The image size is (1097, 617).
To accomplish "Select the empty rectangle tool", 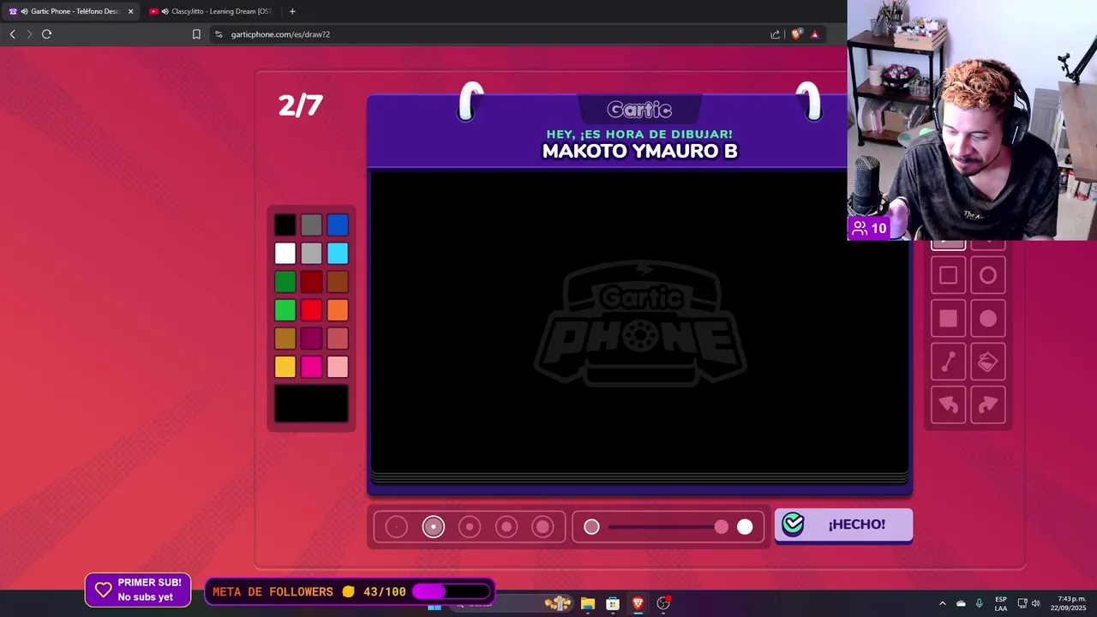I will click(x=948, y=275).
